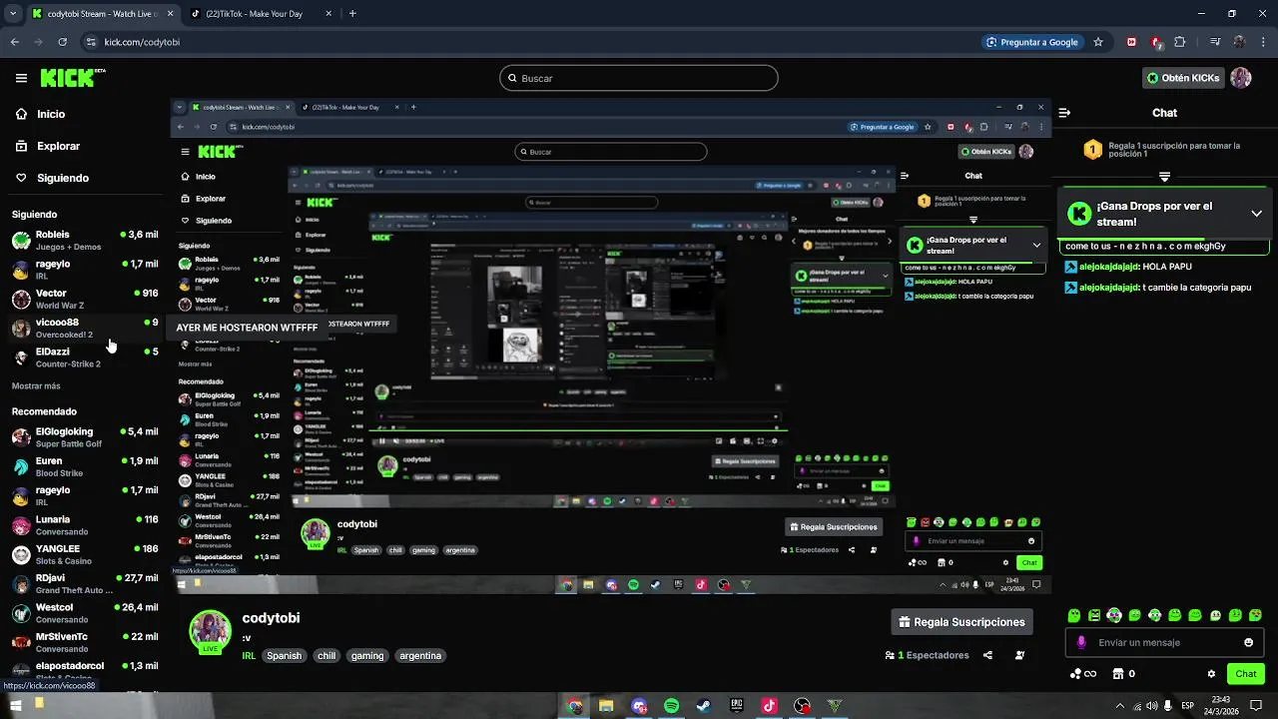The width and height of the screenshot is (1278, 719).
Task: Click the Regala Suscripciones button
Action: tap(961, 622)
